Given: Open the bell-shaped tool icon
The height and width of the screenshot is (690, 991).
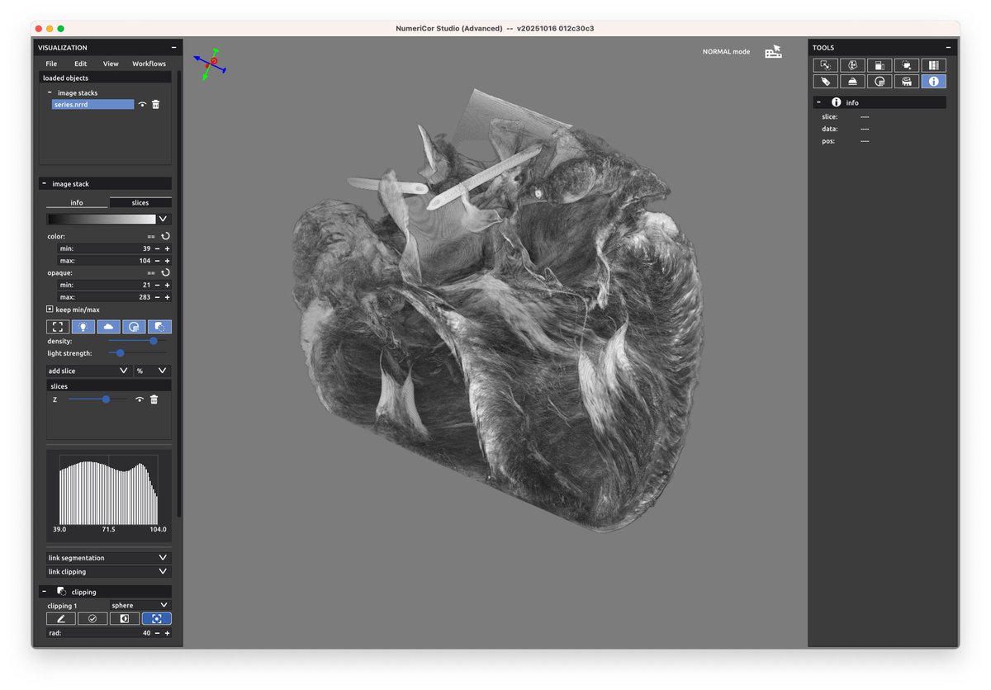Looking at the screenshot, I should (852, 81).
